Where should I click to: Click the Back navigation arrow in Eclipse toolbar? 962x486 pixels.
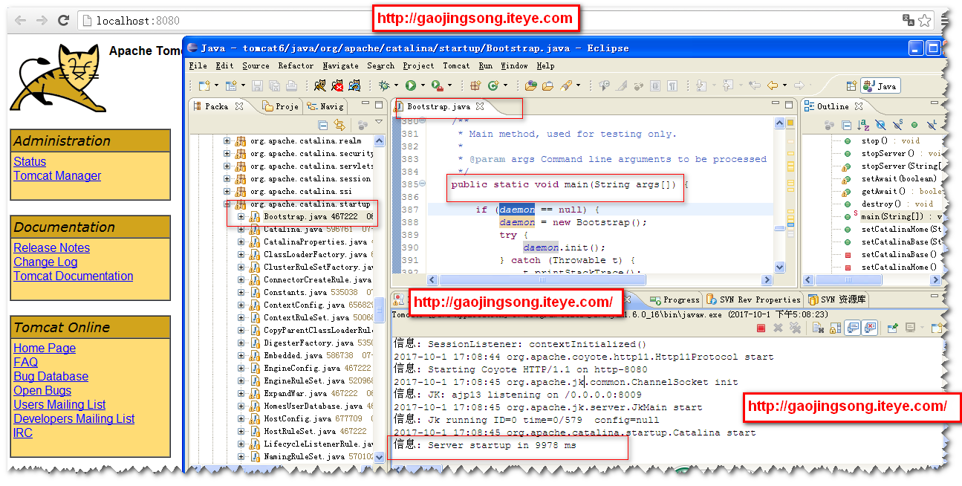pyautogui.click(x=773, y=85)
